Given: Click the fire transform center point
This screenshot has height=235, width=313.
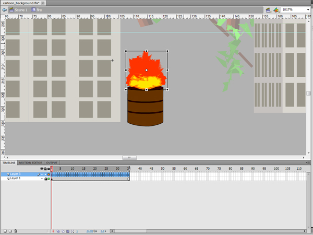Looking at the screenshot, I should point(147,70).
